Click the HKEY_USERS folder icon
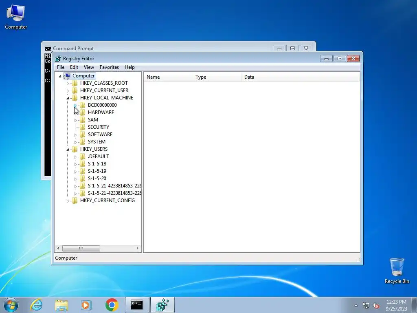Viewport: 417px width, 313px height. click(75, 149)
